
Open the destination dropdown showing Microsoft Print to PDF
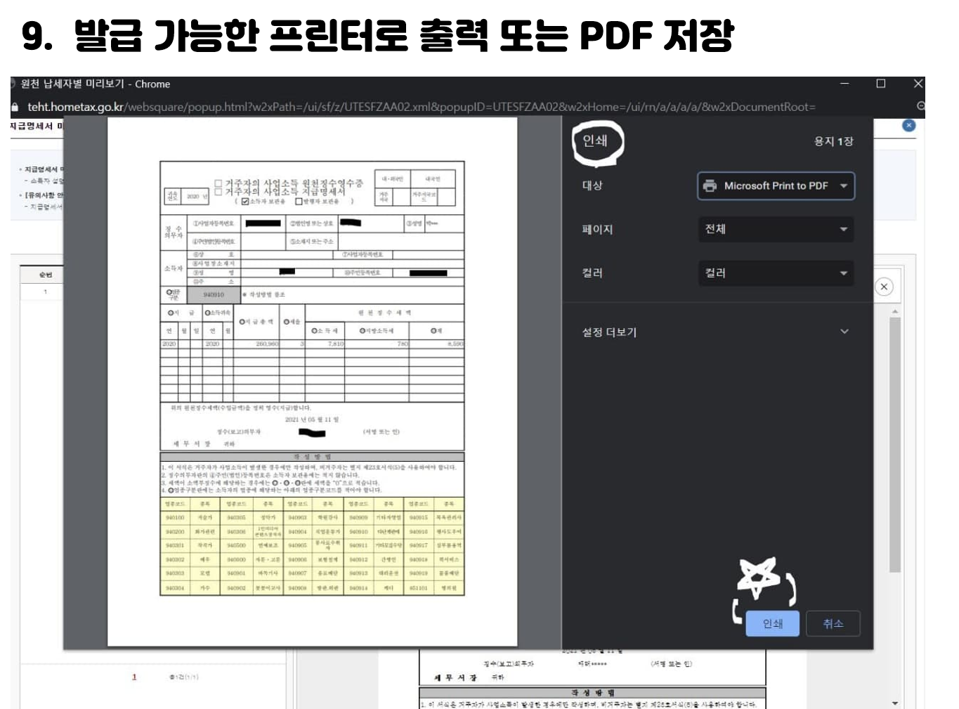(x=776, y=186)
